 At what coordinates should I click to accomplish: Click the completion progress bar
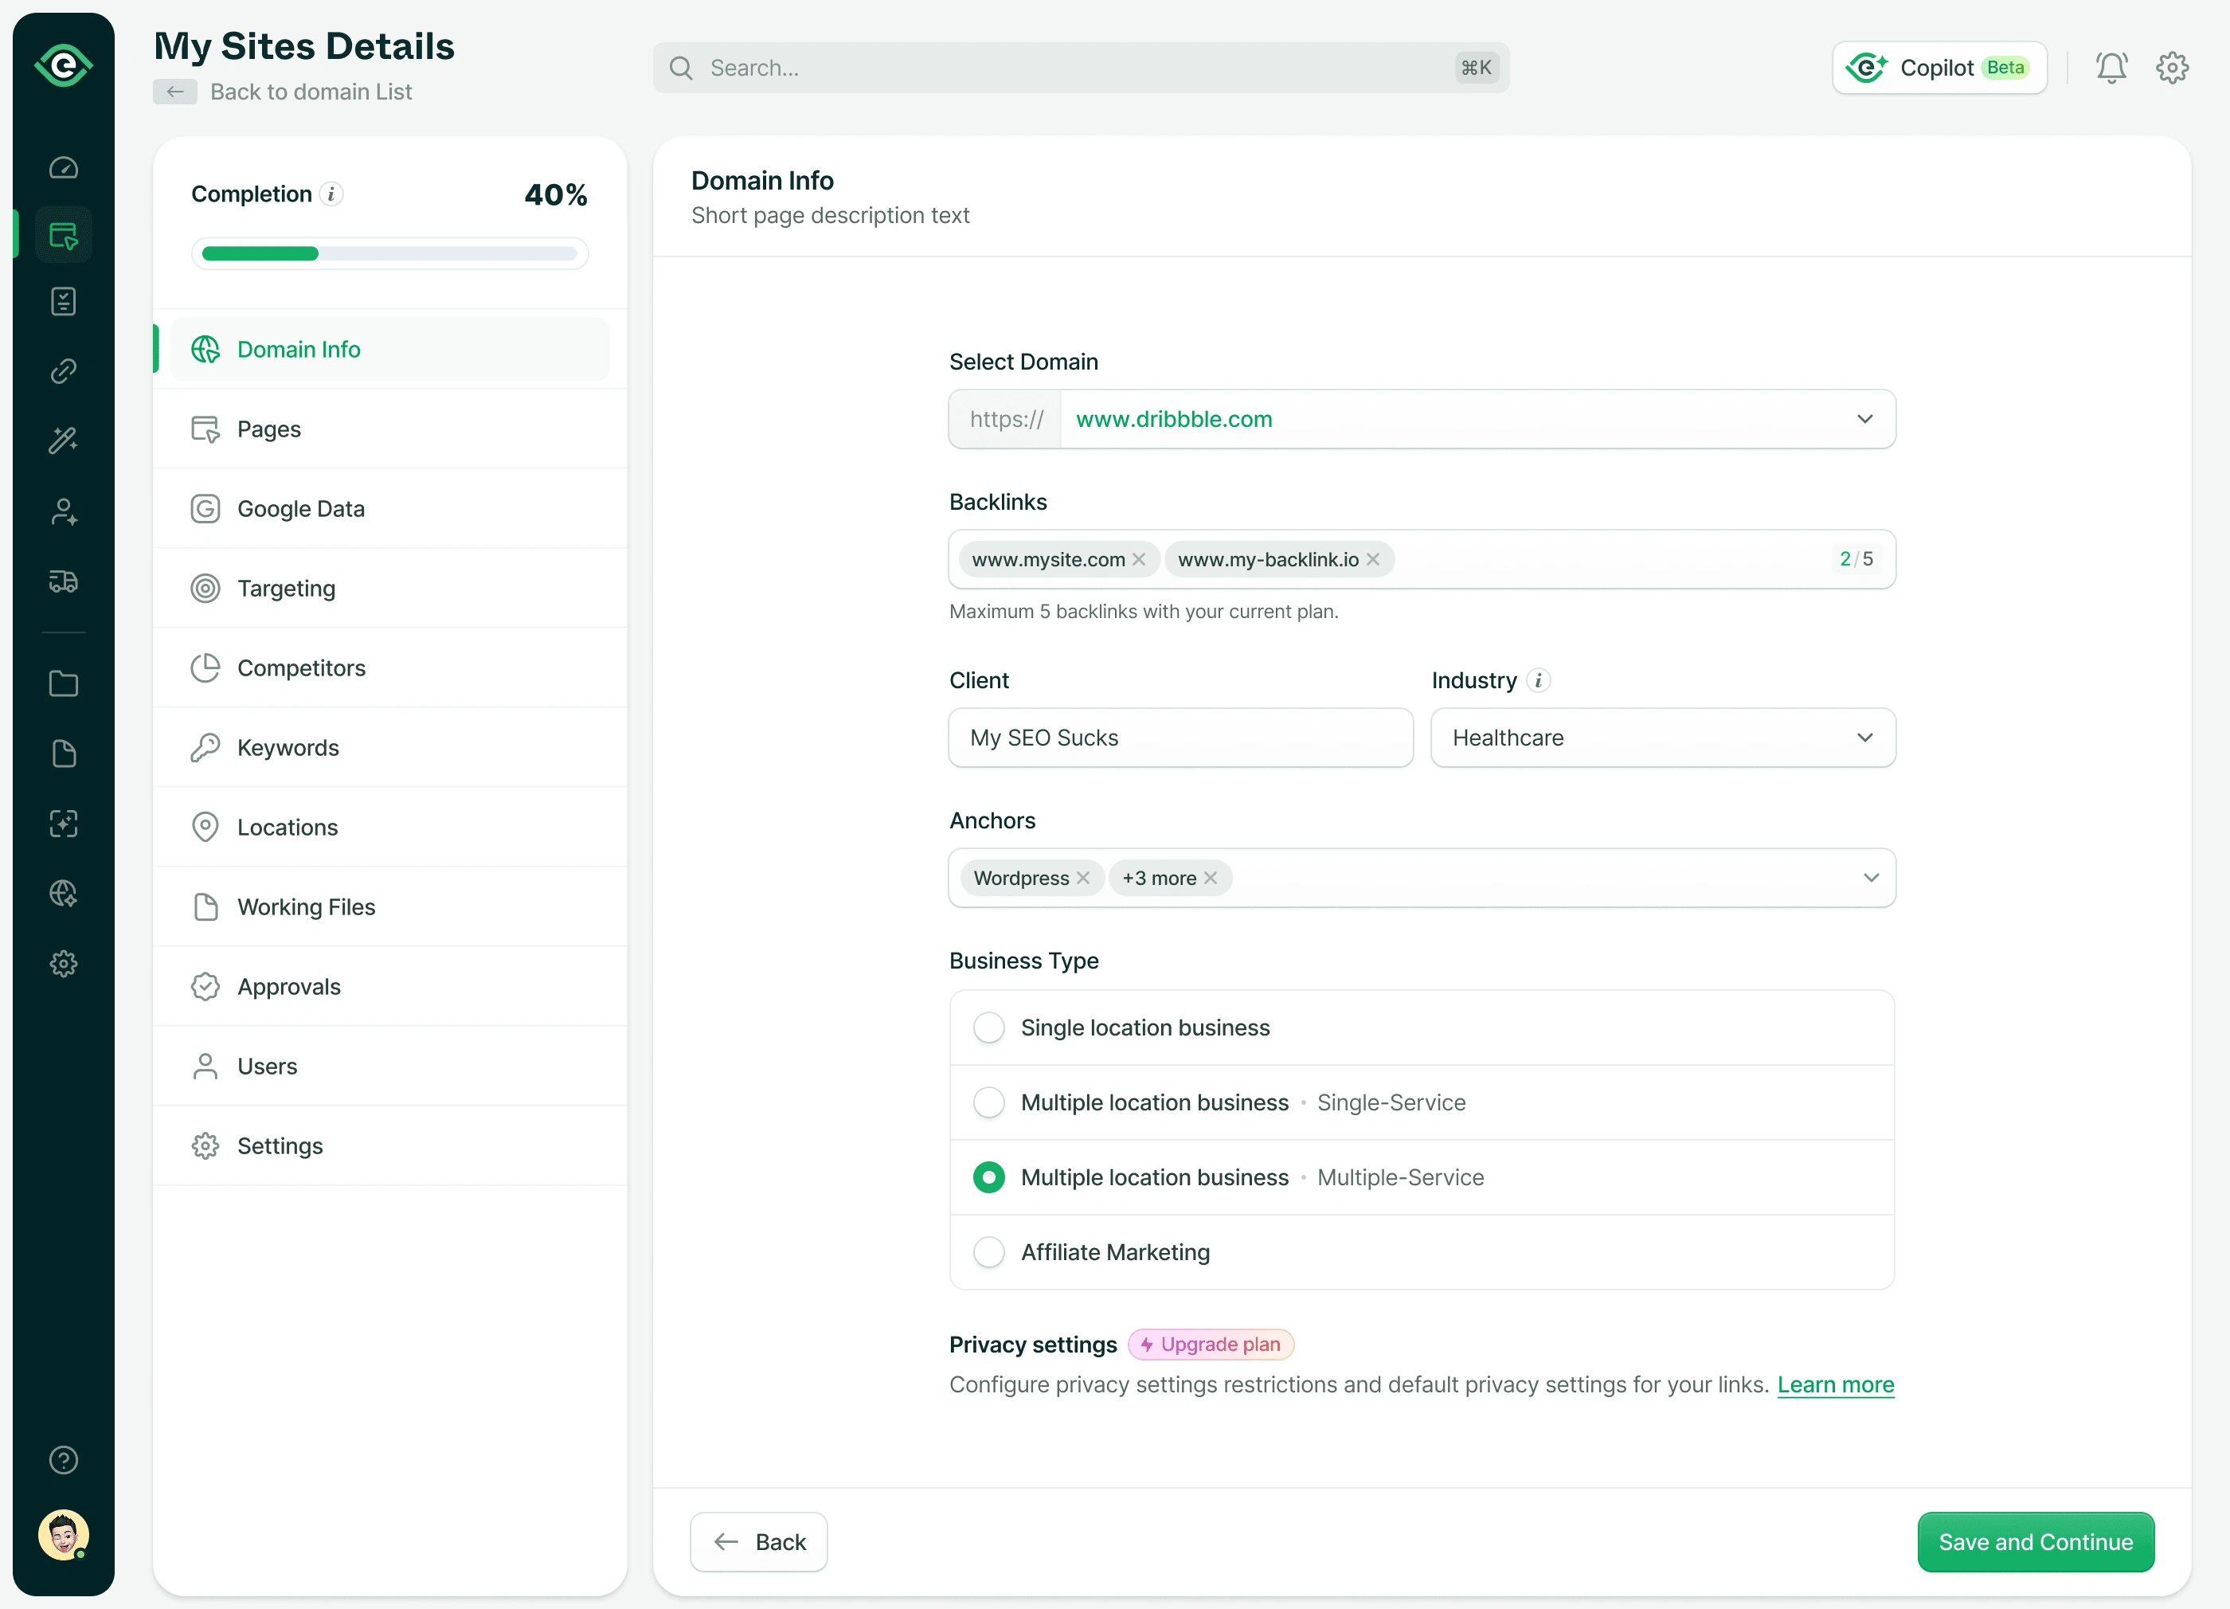click(389, 254)
